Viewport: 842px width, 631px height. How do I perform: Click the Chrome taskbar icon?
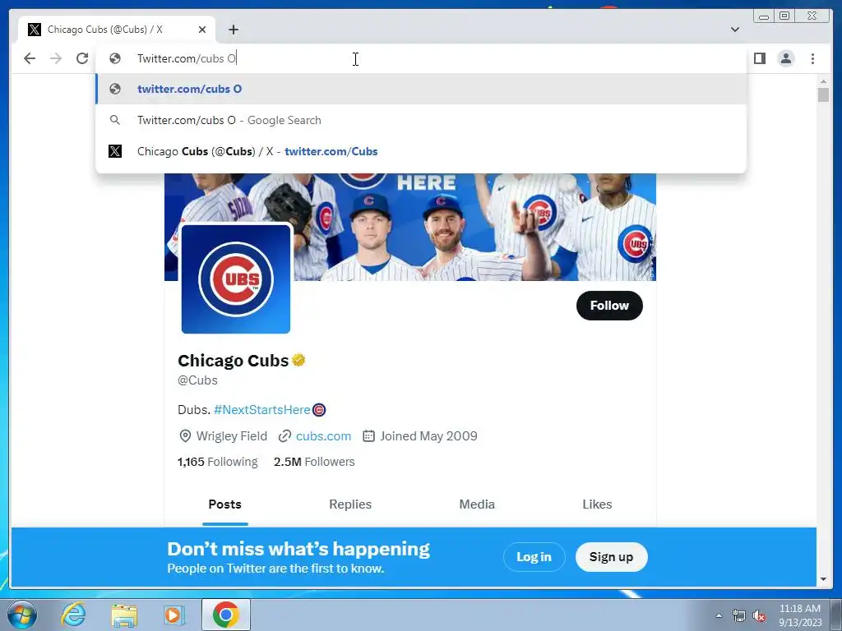pyautogui.click(x=226, y=615)
